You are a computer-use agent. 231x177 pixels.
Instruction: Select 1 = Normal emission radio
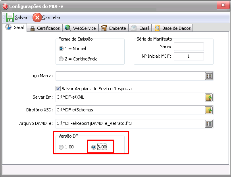coord(61,49)
